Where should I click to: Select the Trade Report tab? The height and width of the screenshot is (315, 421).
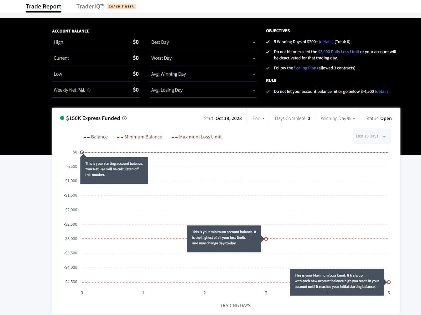coord(44,6)
